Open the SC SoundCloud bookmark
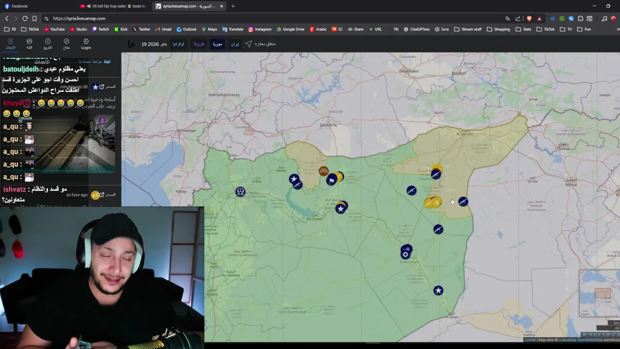620x349 pixels. (337, 29)
